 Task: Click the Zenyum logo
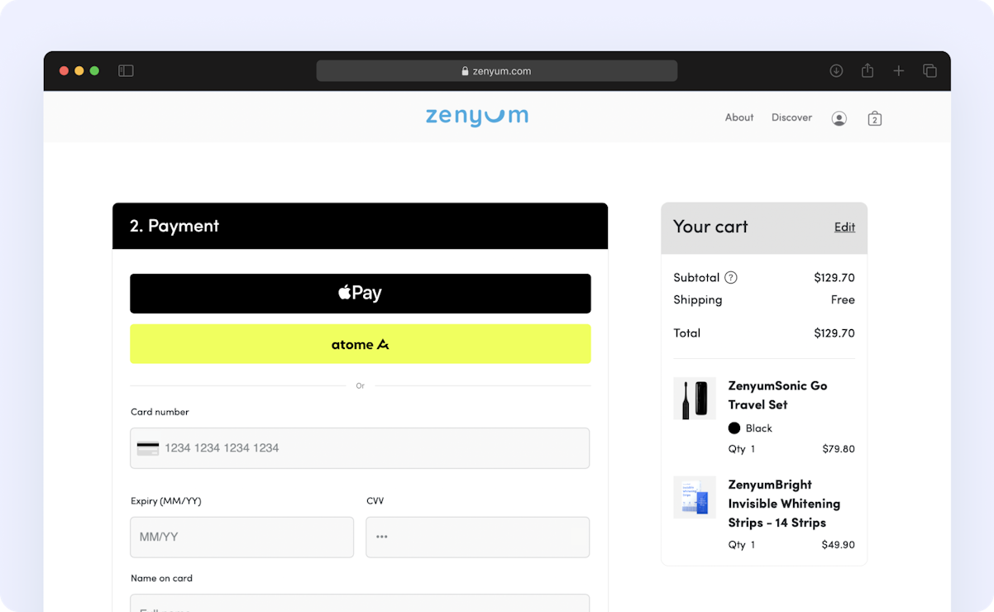point(477,117)
